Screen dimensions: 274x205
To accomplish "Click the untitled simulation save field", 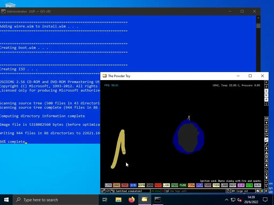I will tap(130, 191).
